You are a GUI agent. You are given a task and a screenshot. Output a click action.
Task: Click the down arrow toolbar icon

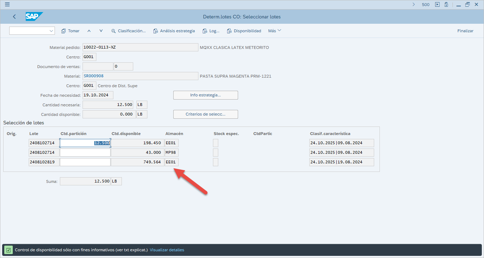[x=101, y=31]
